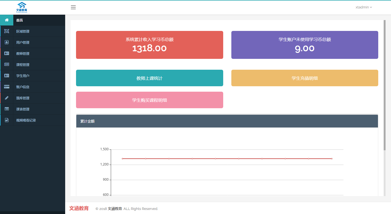This screenshot has width=391, height=214.
Task: Click the 学生购买课程明细 button
Action: pos(150,100)
